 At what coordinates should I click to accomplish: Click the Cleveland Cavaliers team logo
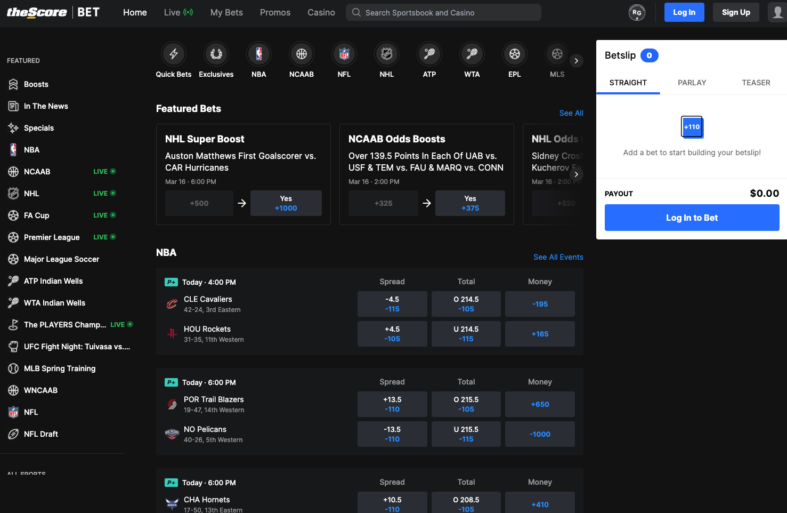tap(172, 304)
